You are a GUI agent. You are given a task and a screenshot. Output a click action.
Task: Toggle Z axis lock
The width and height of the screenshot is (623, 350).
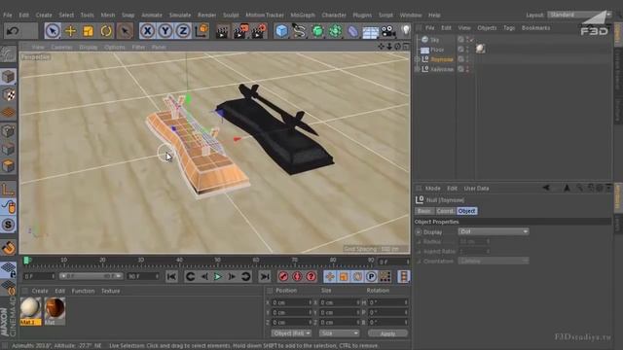183,30
